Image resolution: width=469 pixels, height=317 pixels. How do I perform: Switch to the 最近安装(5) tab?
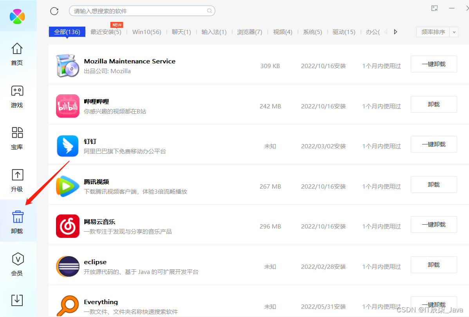coord(106,32)
